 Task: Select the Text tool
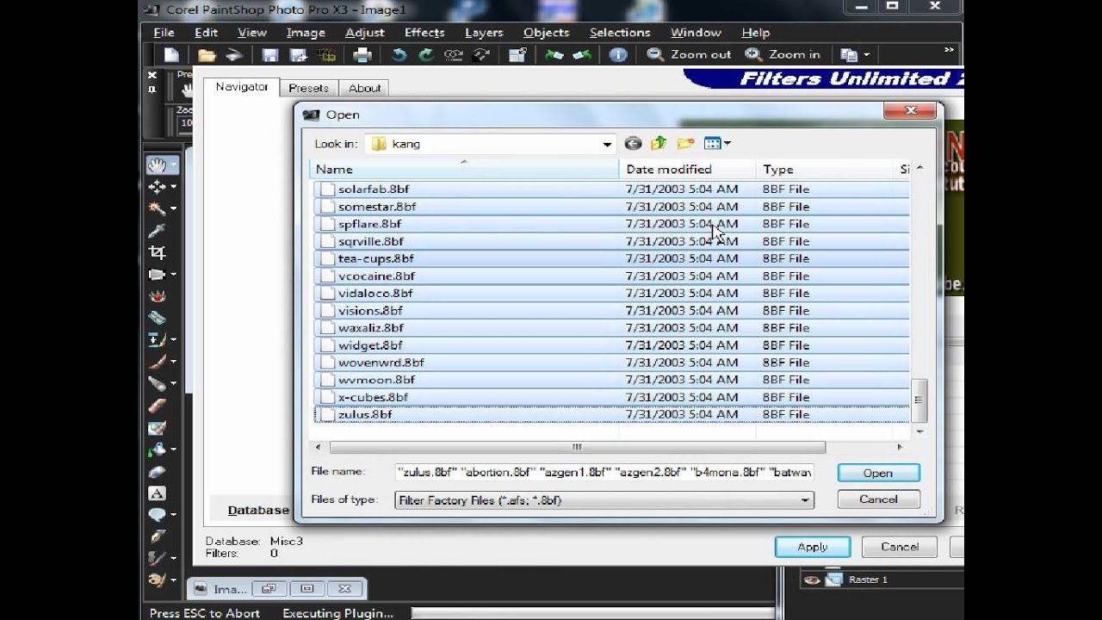pos(157,493)
